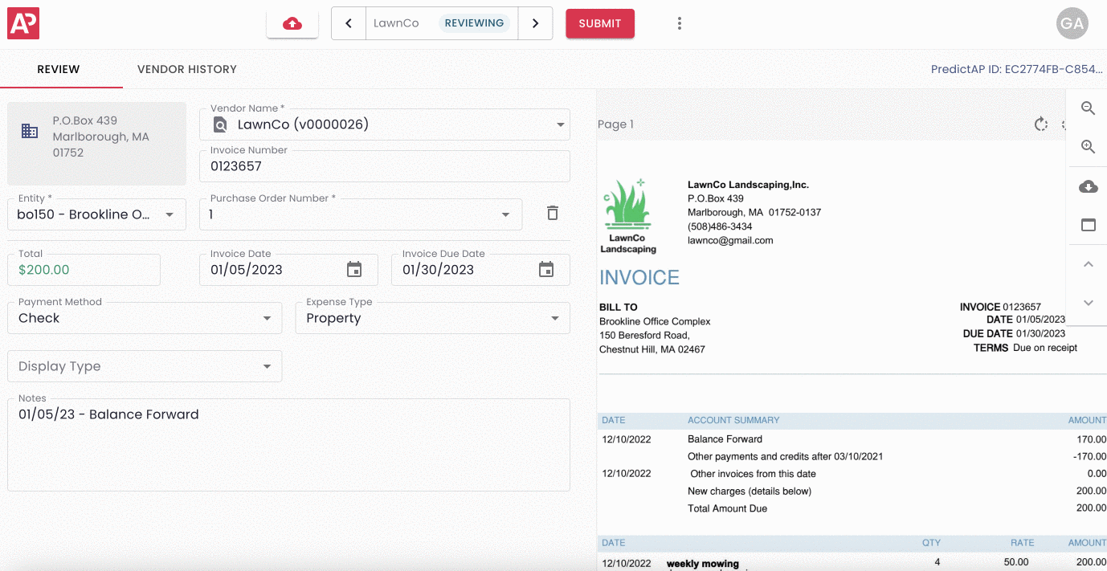Download the invoice document

click(x=1088, y=187)
